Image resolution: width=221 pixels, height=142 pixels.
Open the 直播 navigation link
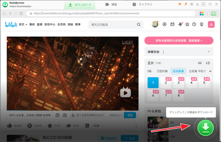40,24
